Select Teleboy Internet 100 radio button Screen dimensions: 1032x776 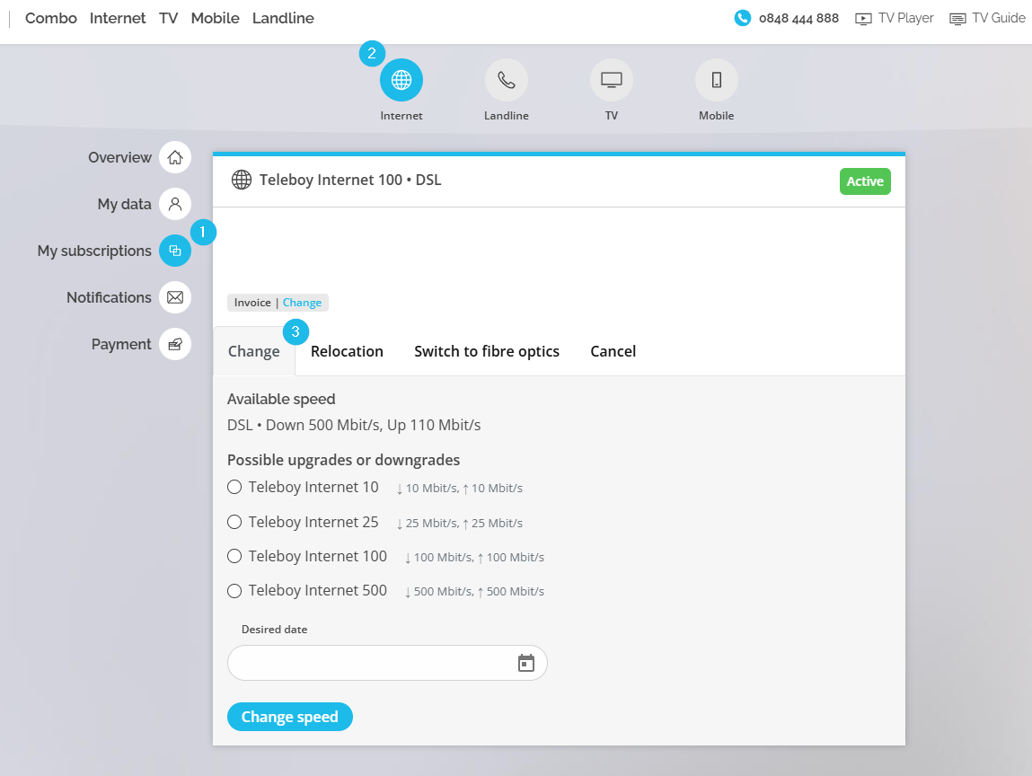click(234, 556)
